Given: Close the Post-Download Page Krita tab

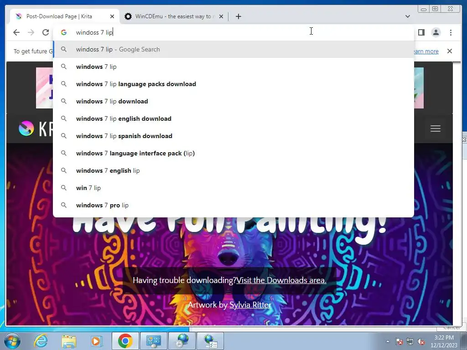Looking at the screenshot, I should [x=112, y=16].
